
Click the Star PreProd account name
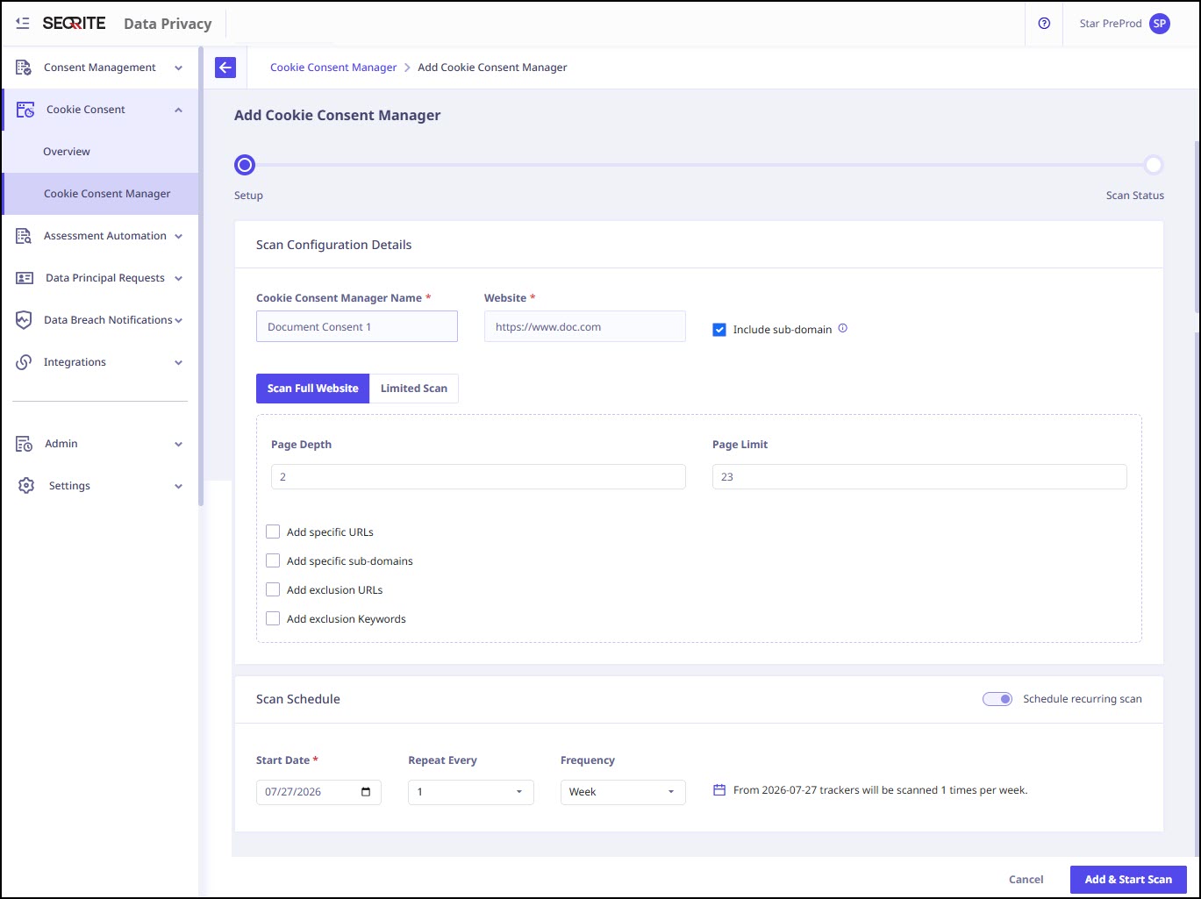pos(1111,24)
